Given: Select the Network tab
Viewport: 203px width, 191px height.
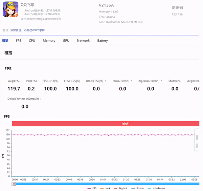Looking at the screenshot, I should click(x=83, y=41).
